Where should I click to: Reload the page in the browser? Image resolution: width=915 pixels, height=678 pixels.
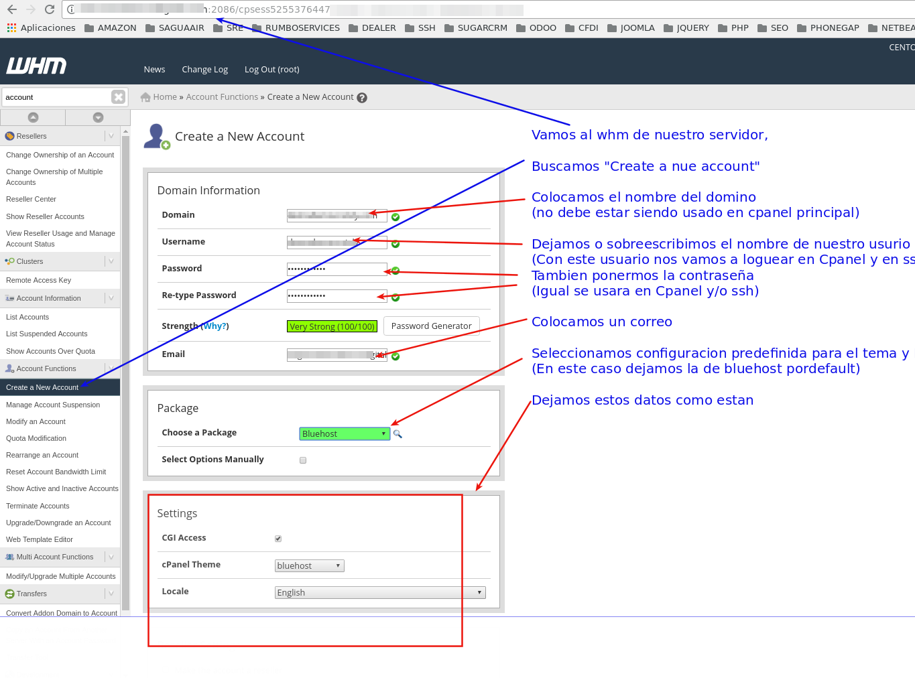pyautogui.click(x=50, y=9)
